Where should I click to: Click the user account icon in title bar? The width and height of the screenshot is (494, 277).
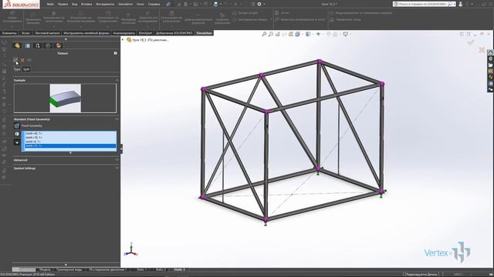click(x=461, y=4)
